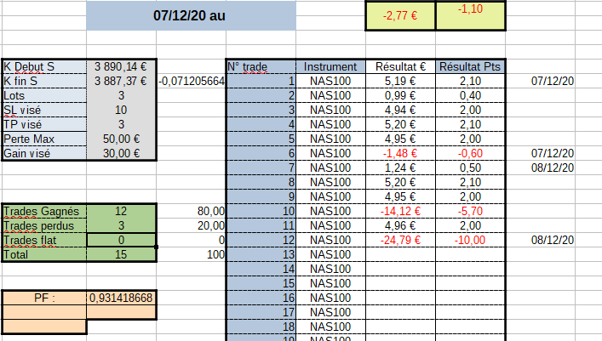Click the red result -24,79 €
Screen dimensions: 602x341
(400, 240)
